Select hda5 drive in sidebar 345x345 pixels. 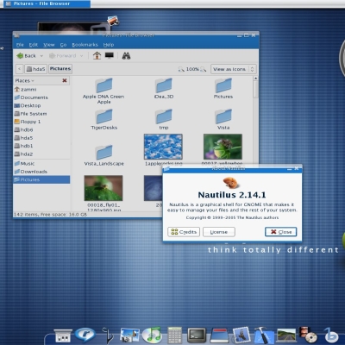click(41, 138)
